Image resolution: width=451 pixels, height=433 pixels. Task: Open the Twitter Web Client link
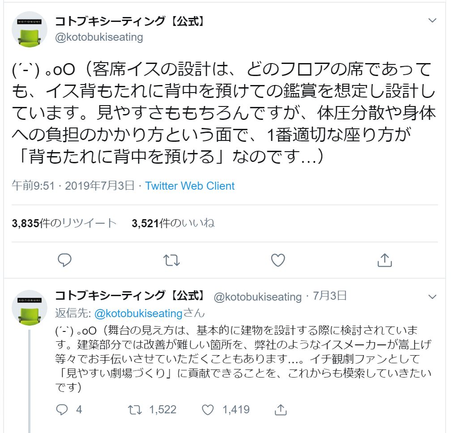coord(190,186)
